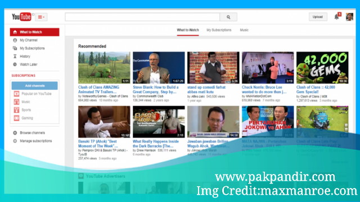
Task: Click title Steve Blank: How to Build
Action: tap(156, 90)
